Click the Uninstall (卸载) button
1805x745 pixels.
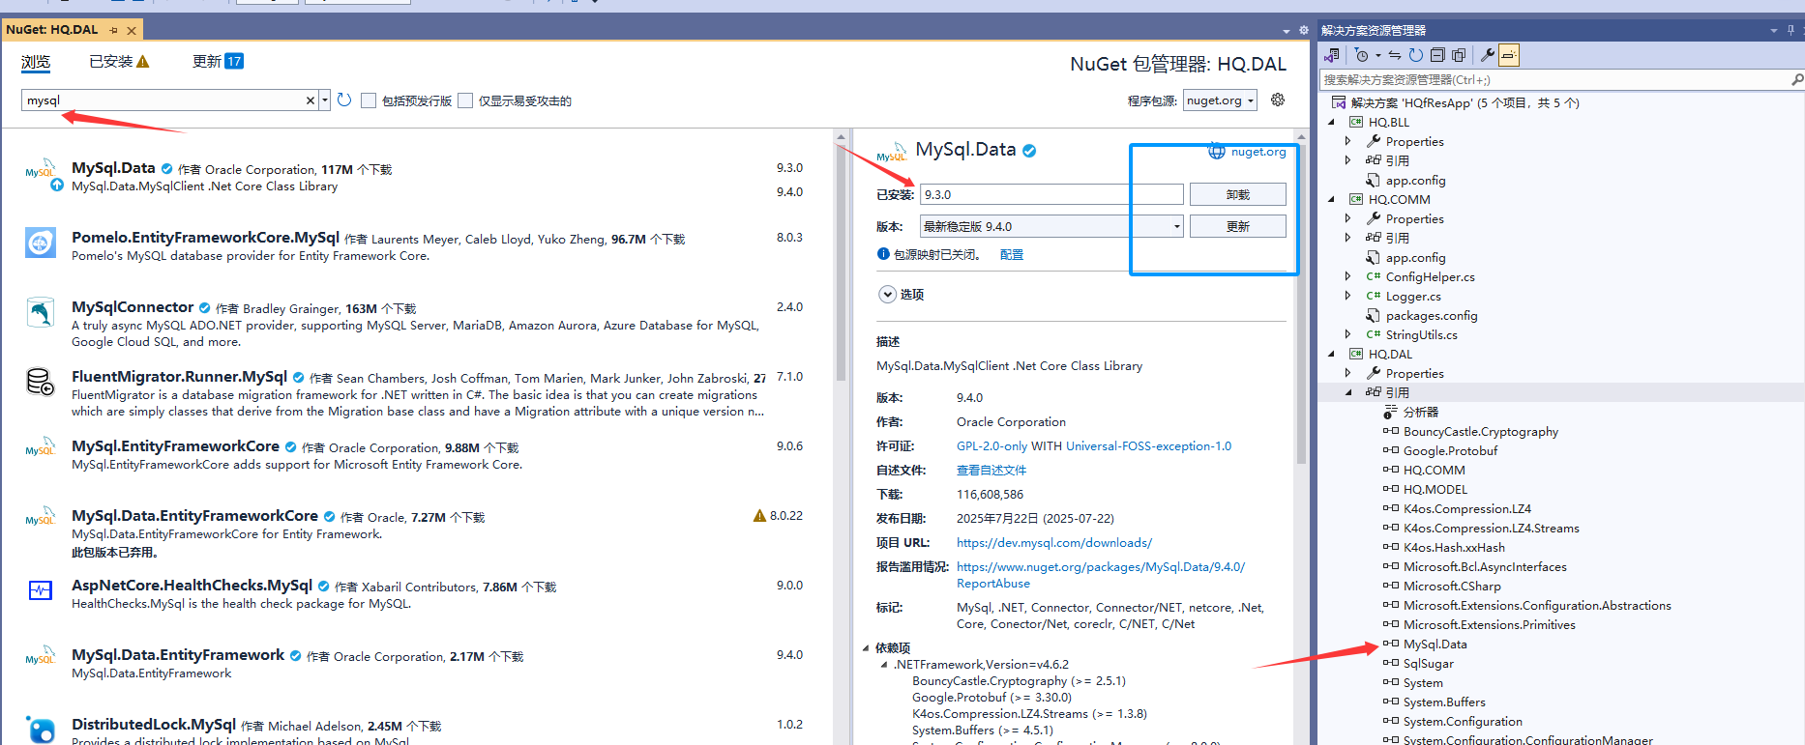[1238, 194]
